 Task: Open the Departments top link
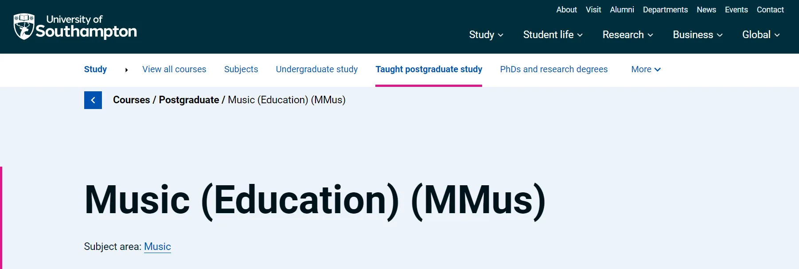click(665, 10)
